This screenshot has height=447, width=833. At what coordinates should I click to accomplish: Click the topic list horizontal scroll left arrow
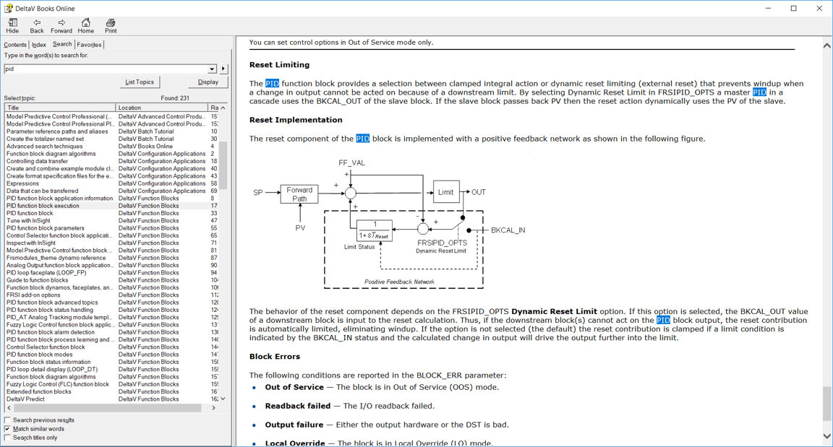(9, 408)
